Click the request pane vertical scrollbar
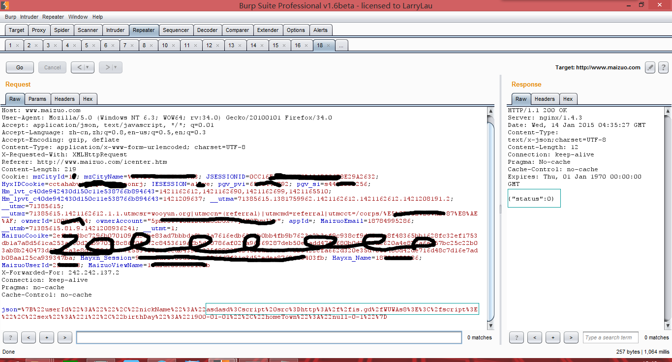The width and height of the screenshot is (672, 362). (490, 218)
